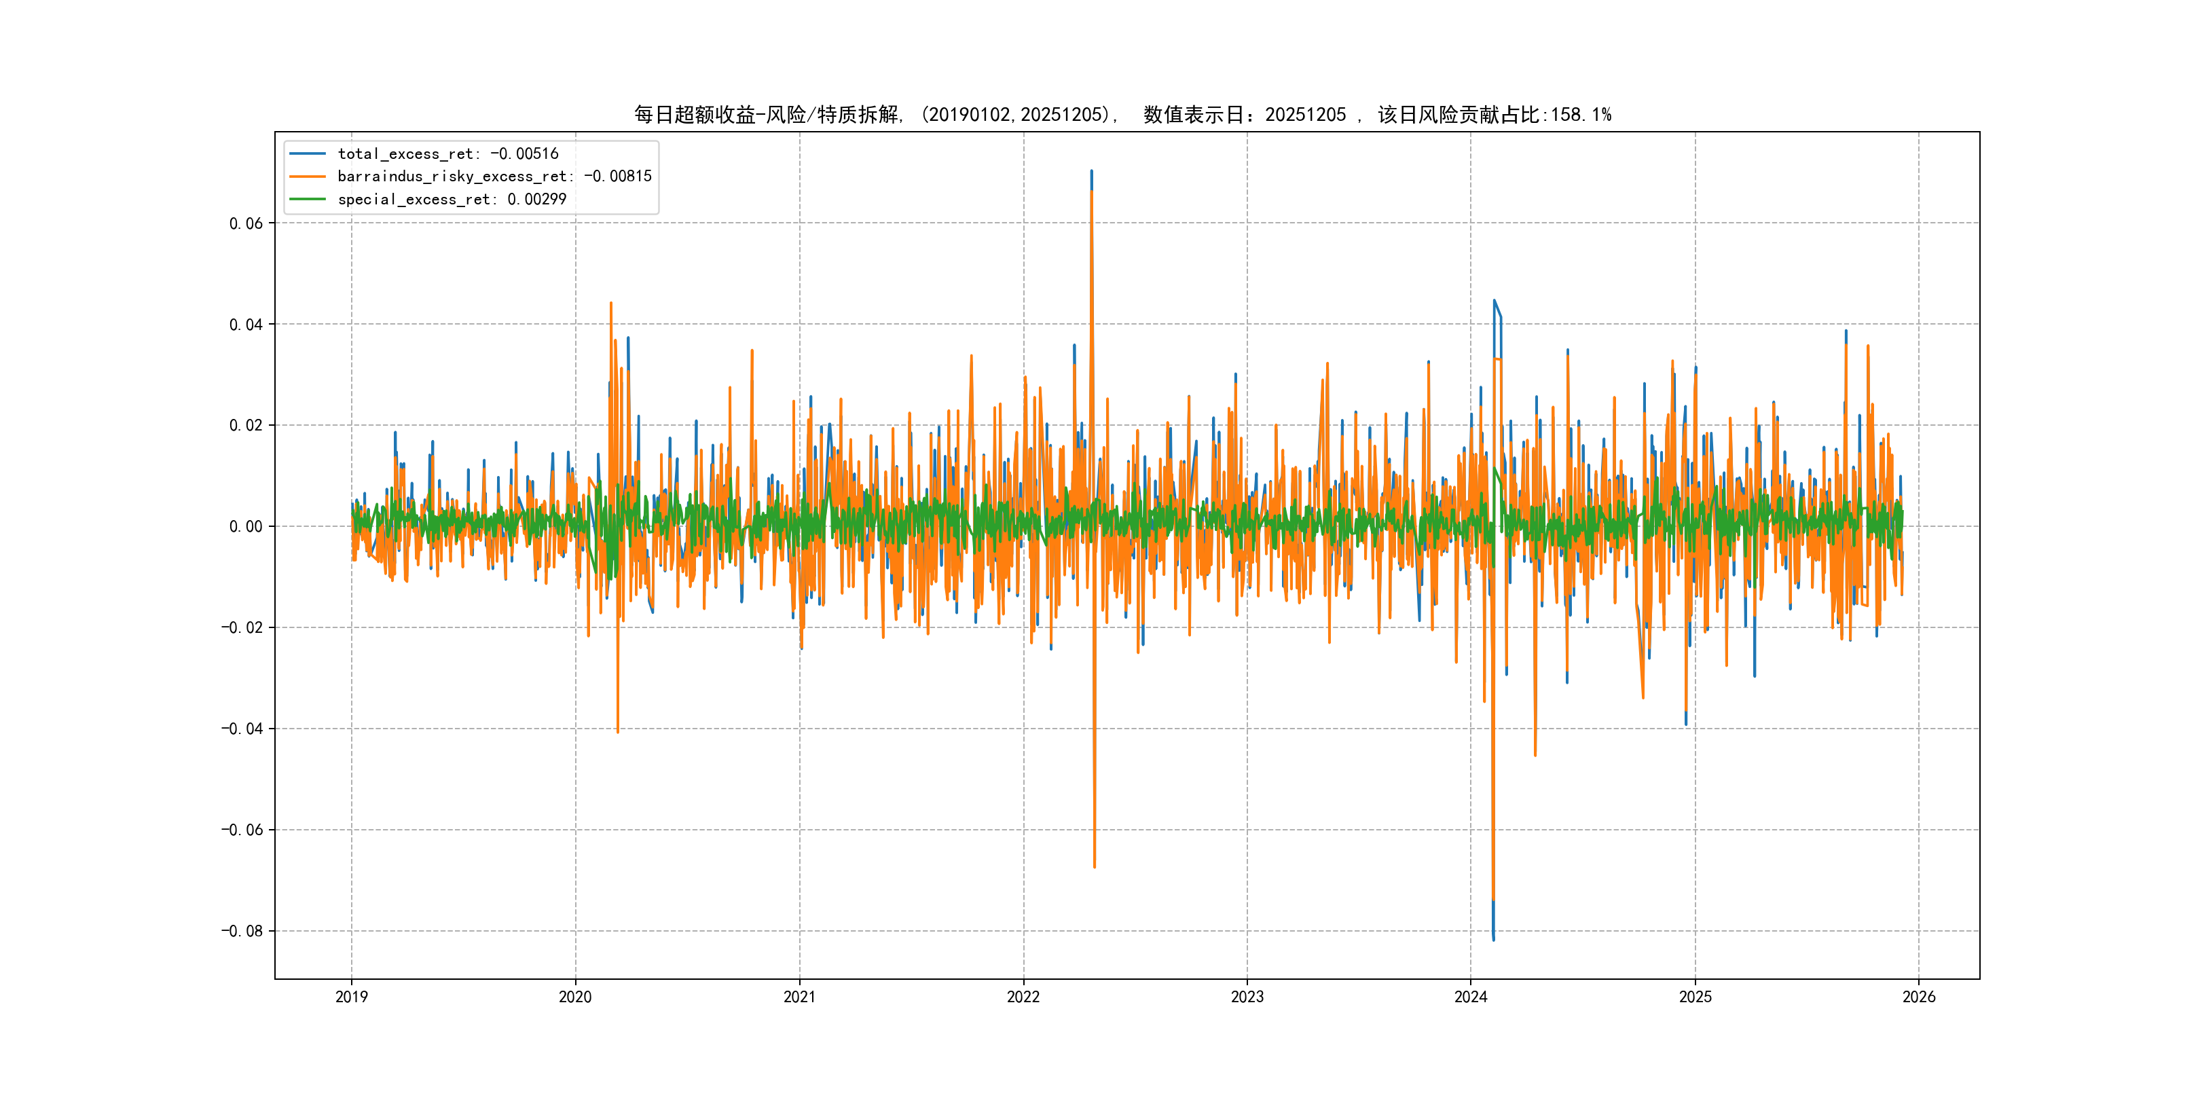This screenshot has height=1100, width=2200.
Task: Click the green special_excess_ret legend line
Action: click(x=308, y=199)
